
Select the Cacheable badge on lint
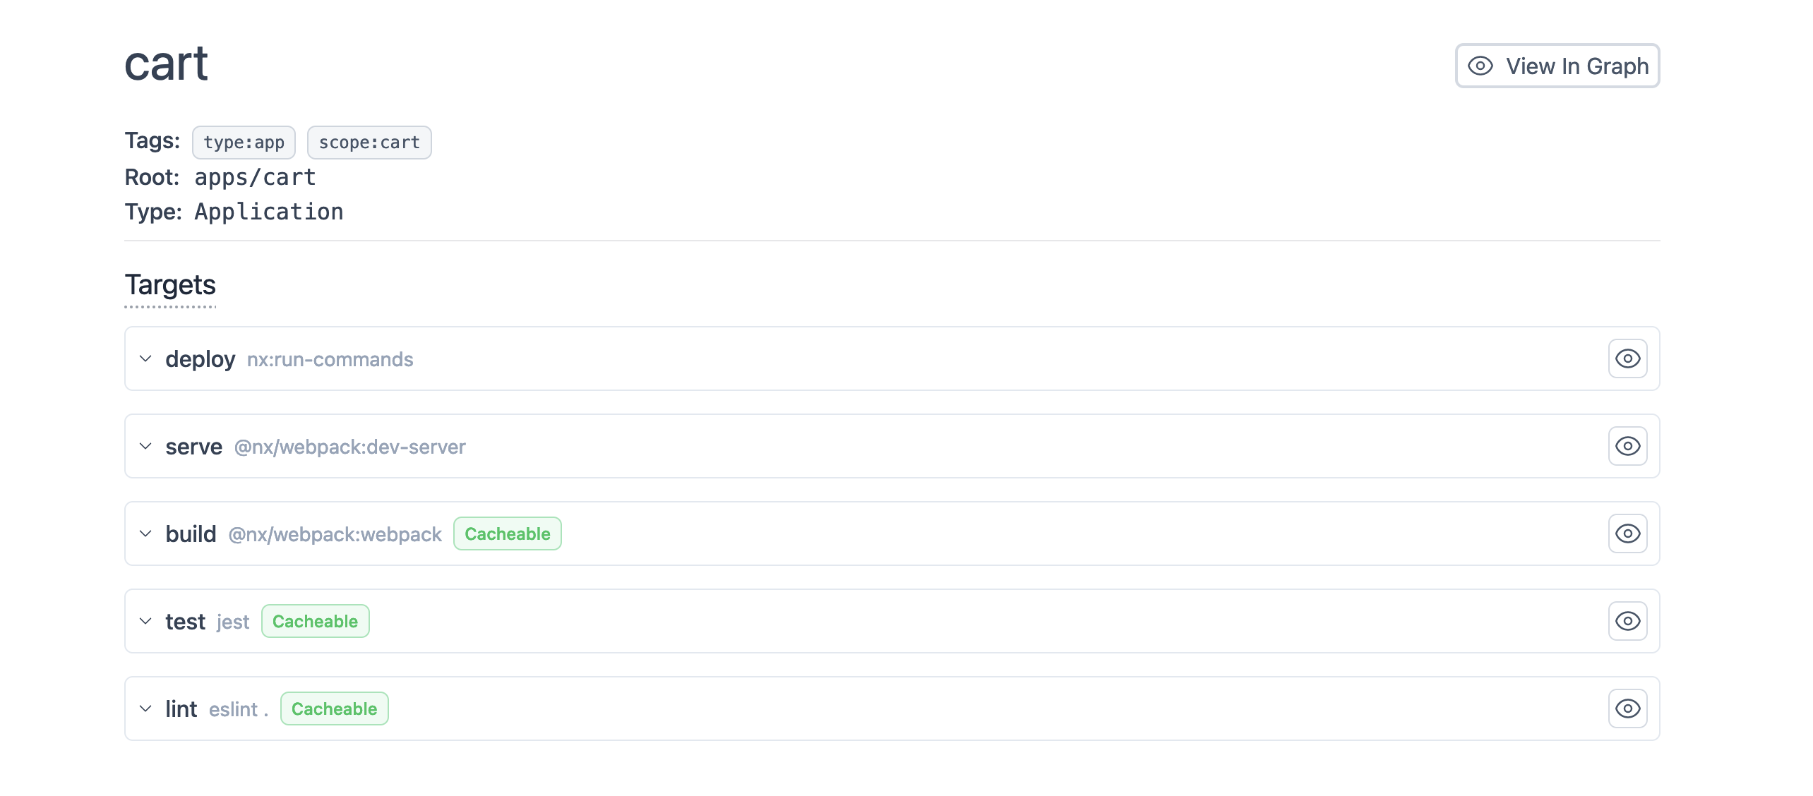334,708
